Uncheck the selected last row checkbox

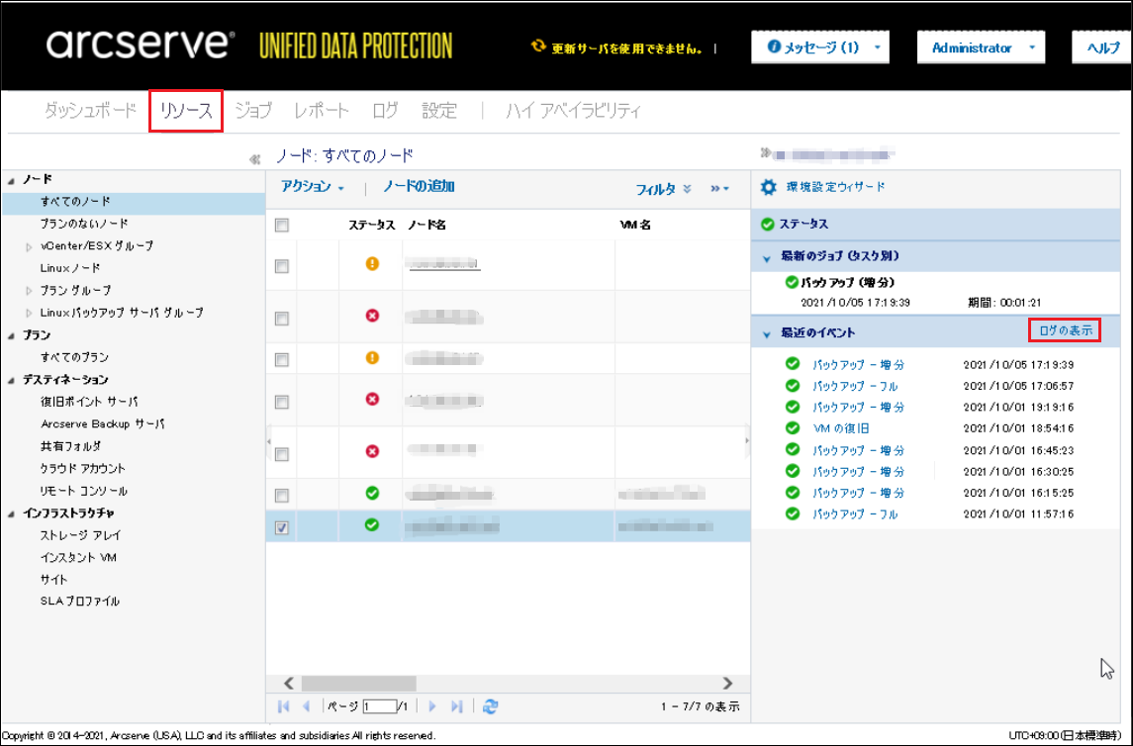(x=282, y=527)
